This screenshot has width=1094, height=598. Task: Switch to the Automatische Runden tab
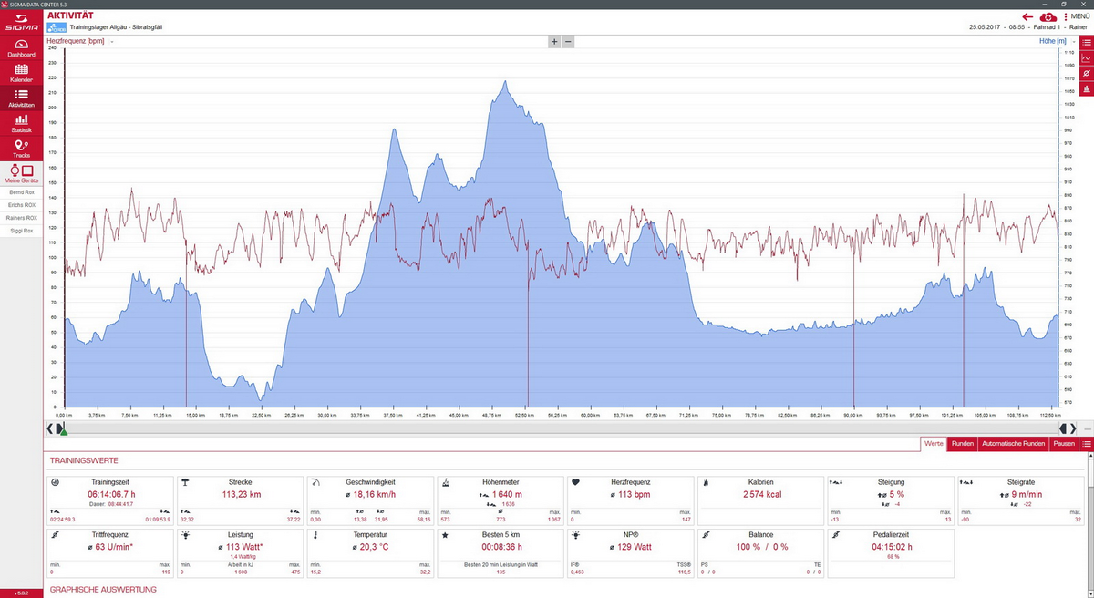[1013, 444]
